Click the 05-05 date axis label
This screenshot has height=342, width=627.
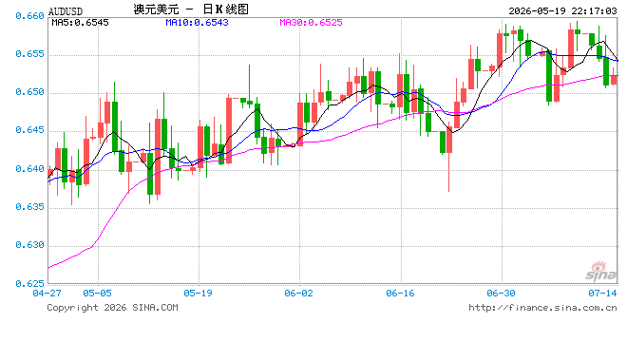pos(97,294)
